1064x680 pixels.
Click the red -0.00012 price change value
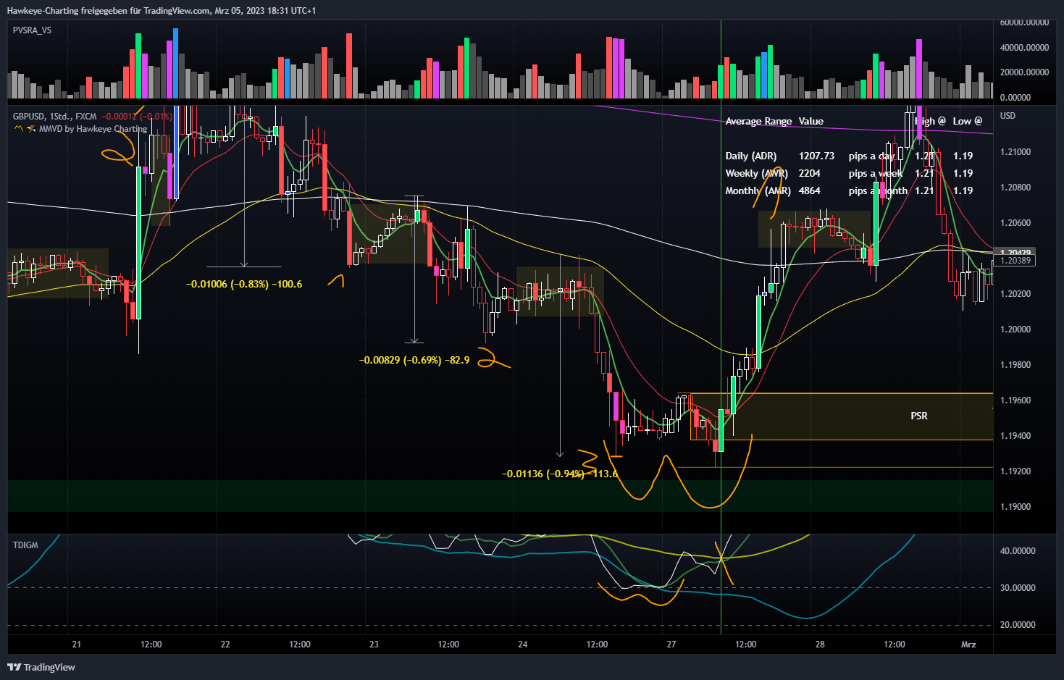coord(120,116)
